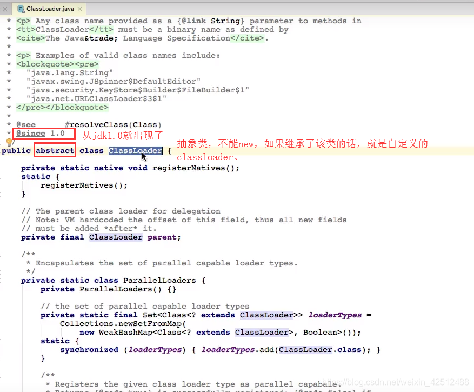Click the @see Javadoc tag
This screenshot has height=392, width=474.
click(x=26, y=124)
